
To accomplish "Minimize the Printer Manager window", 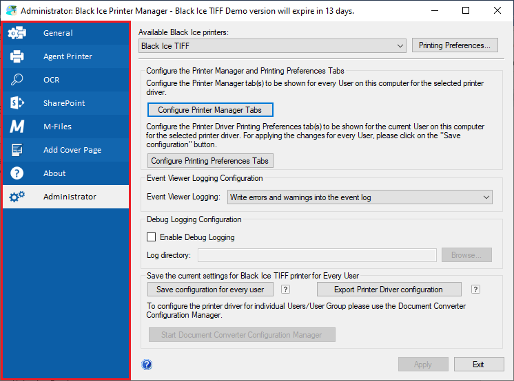I will (x=435, y=10).
